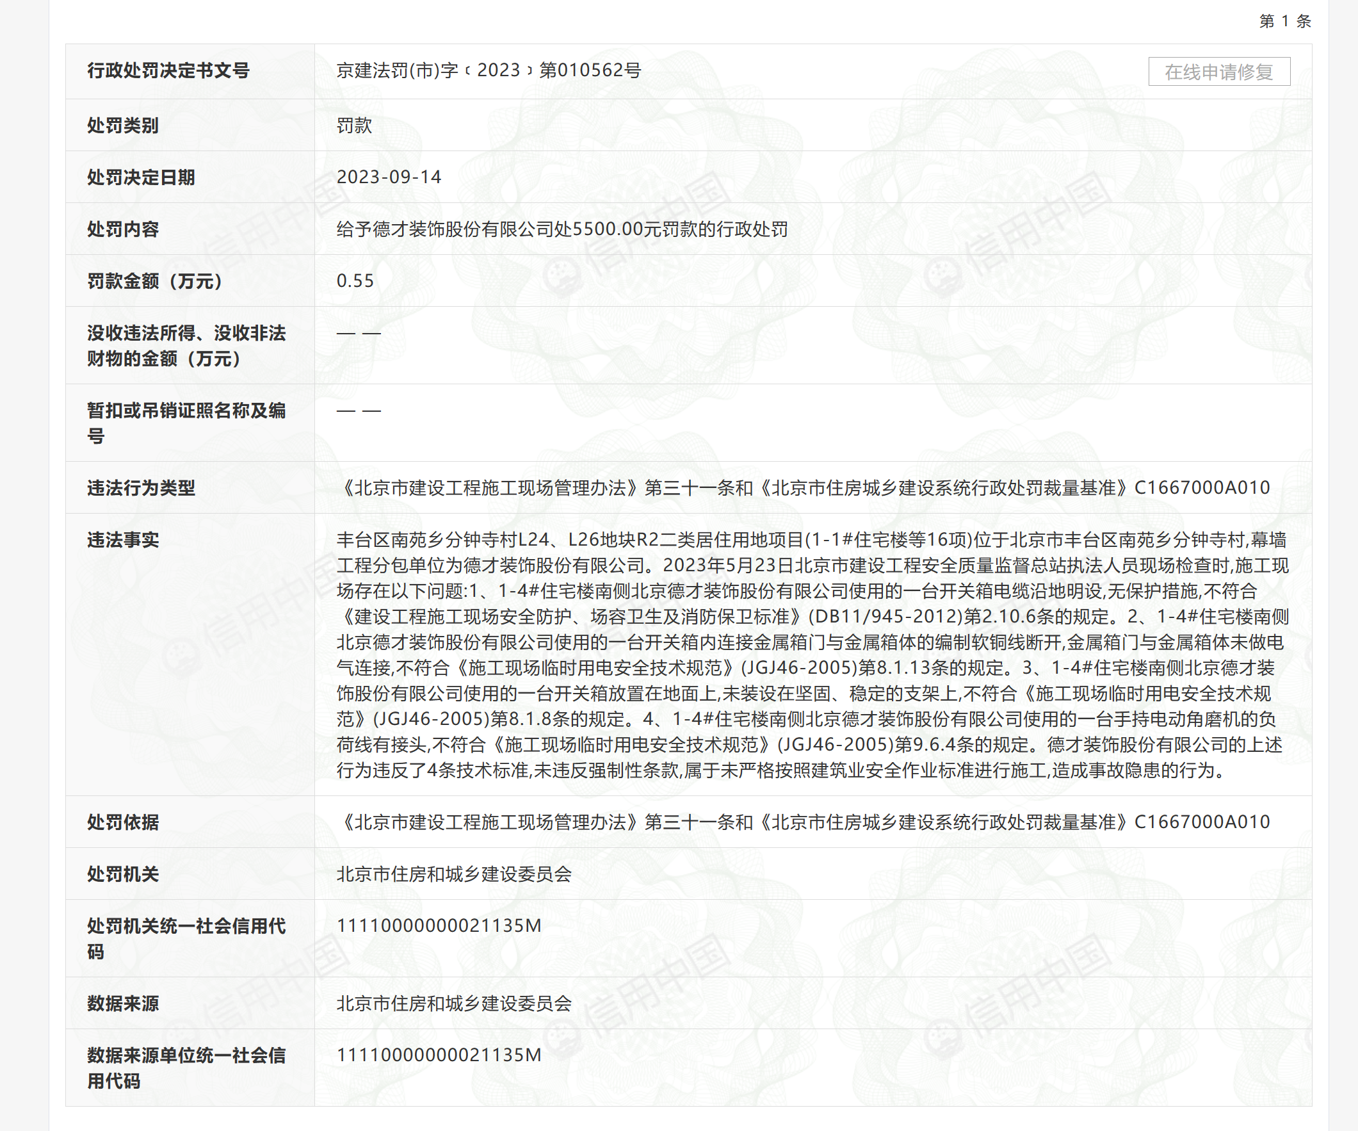
Task: Click the 第 1 条 record counter
Action: point(1284,21)
